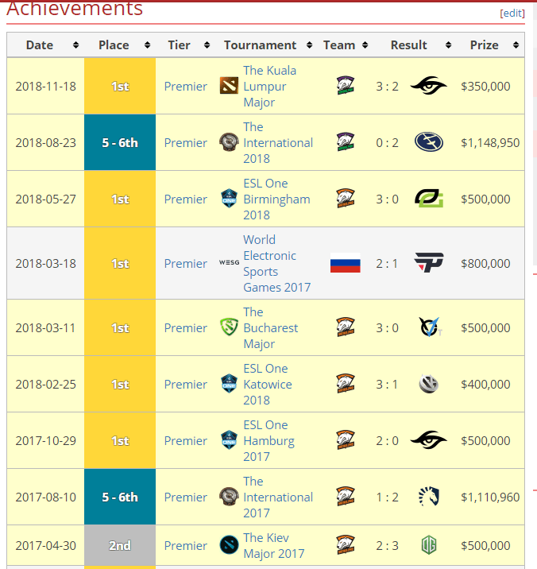Click Premier tier link in 2018-03-18 row
The image size is (537, 569).
point(185,264)
